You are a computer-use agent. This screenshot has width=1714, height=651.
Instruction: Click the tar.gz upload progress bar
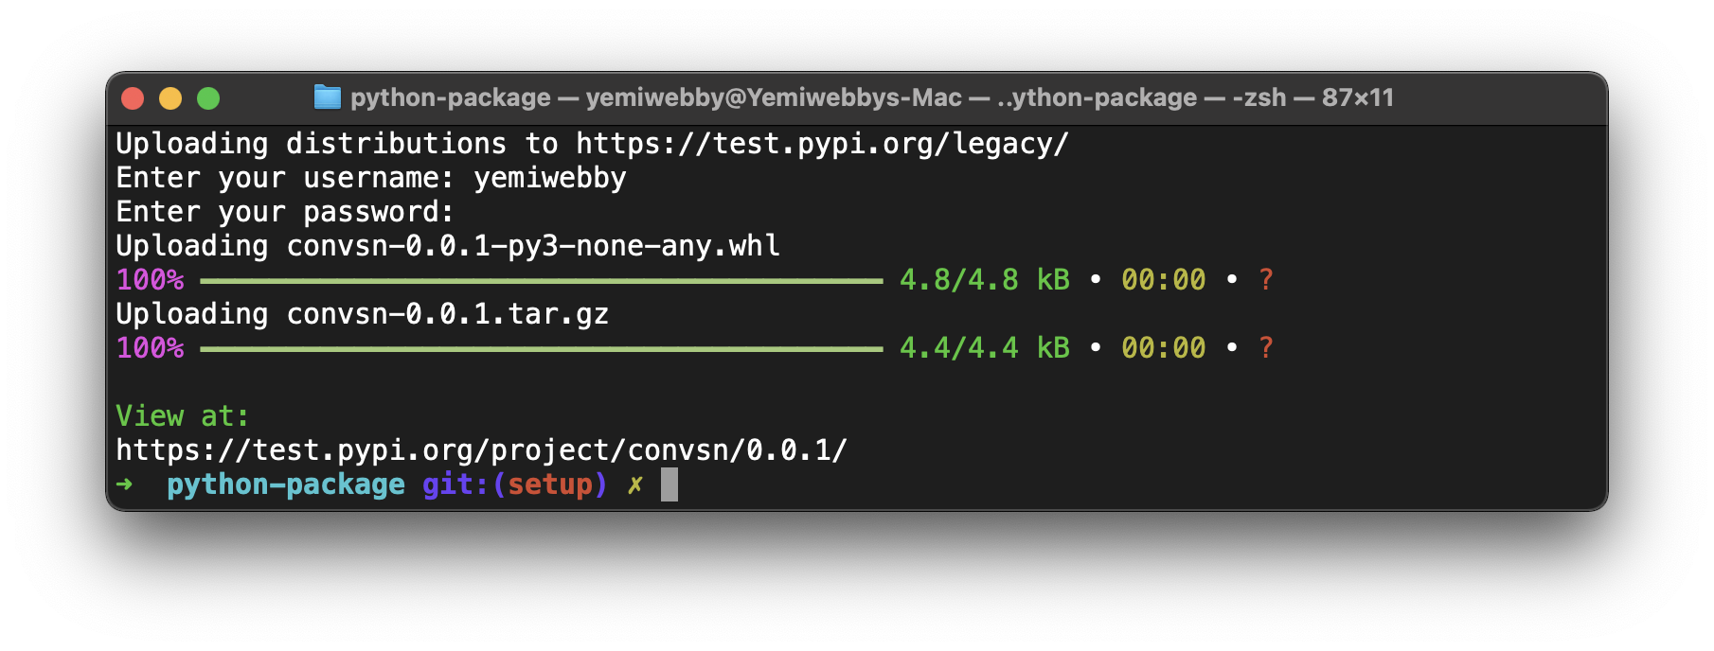[x=542, y=349]
